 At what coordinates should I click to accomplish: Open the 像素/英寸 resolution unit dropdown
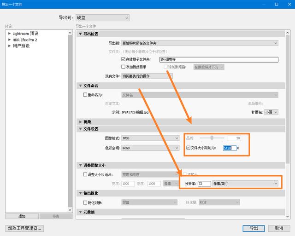pyautogui.click(x=245, y=184)
